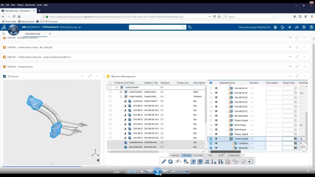
Task: Open the help question mark icon
Action: point(311,27)
